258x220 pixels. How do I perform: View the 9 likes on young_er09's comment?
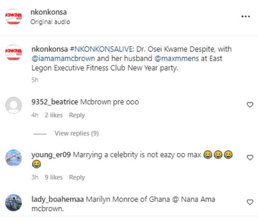point(54,177)
